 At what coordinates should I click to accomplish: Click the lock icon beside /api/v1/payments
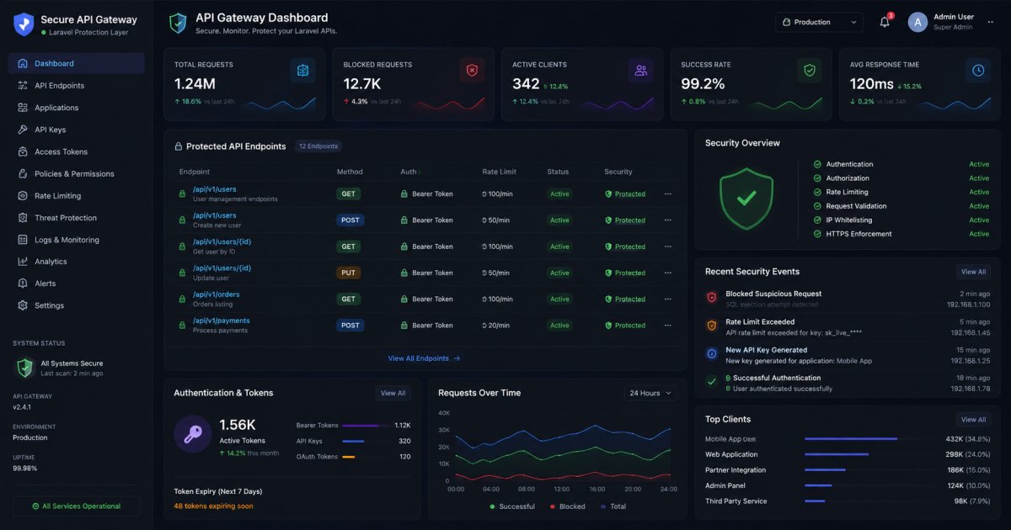(x=182, y=325)
